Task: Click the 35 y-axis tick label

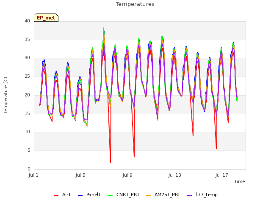Action: click(27, 39)
